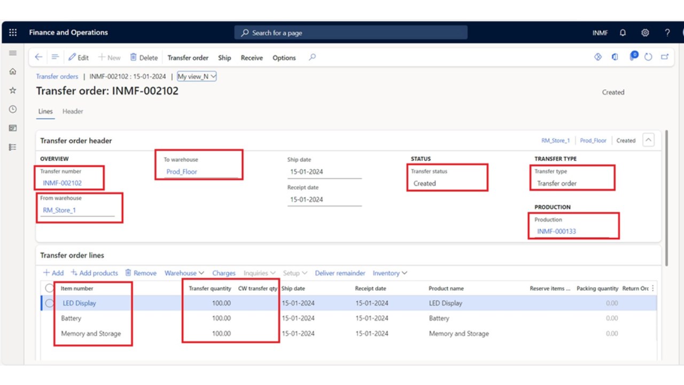The width and height of the screenshot is (684, 385).
Task: Click Add products button
Action: pyautogui.click(x=95, y=273)
